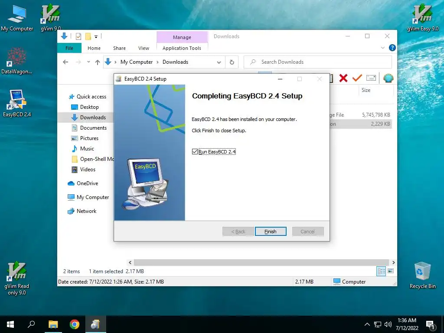The height and width of the screenshot is (333, 444).
Task: Open the DataWagon desktop shortcut
Action: coord(17,61)
